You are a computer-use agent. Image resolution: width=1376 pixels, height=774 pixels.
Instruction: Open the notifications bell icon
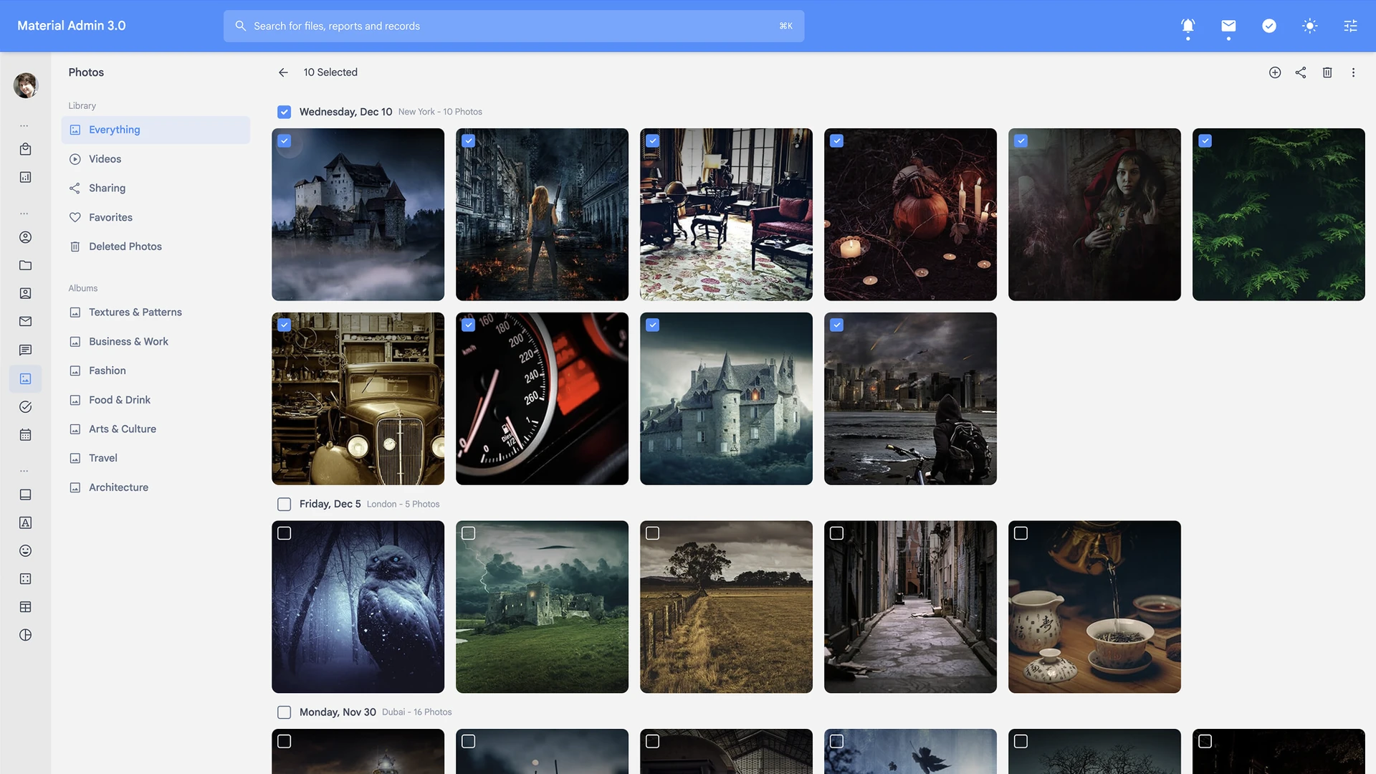click(x=1188, y=26)
